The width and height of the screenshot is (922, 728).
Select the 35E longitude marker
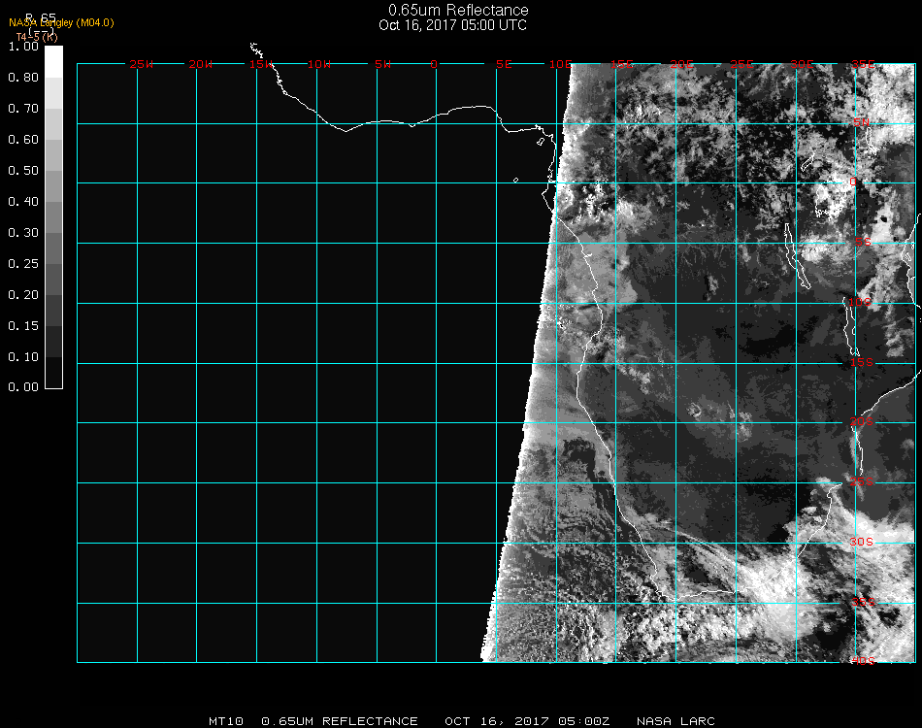pos(862,64)
